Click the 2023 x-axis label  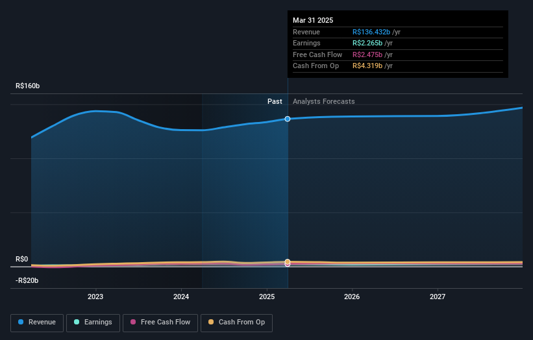point(95,297)
